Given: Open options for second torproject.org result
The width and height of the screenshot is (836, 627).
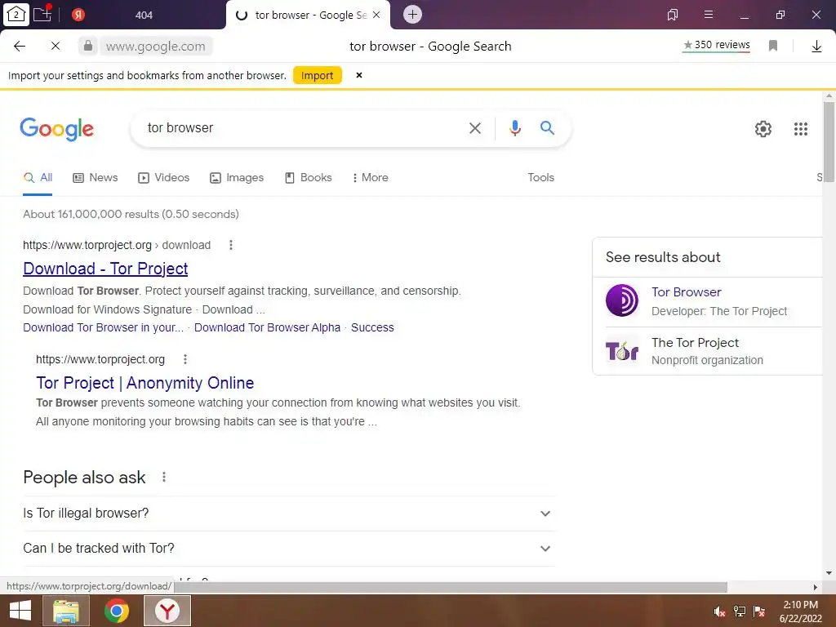Looking at the screenshot, I should pyautogui.click(x=185, y=359).
